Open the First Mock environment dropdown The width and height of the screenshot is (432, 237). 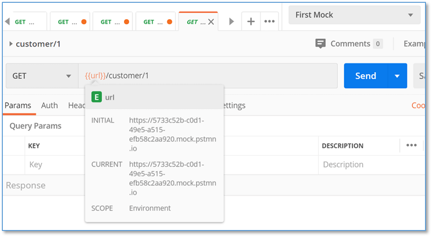pos(354,15)
